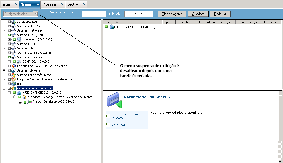
Task: Select the Sistemas Microsoft Hyper-V icon
Action: click(x=13, y=75)
